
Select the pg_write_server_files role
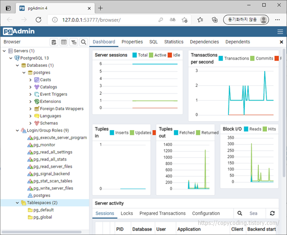(53, 188)
